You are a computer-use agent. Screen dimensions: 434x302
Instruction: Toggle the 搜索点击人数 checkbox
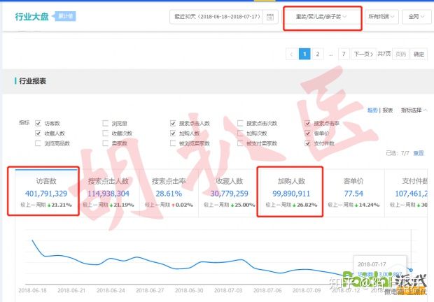point(173,123)
